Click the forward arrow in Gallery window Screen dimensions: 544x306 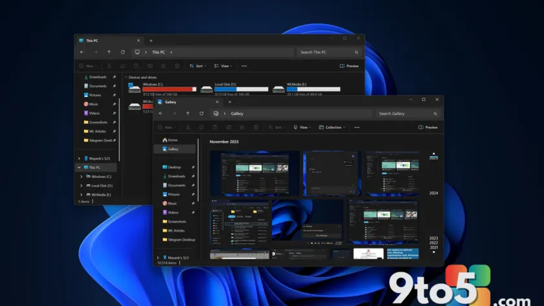(174, 113)
